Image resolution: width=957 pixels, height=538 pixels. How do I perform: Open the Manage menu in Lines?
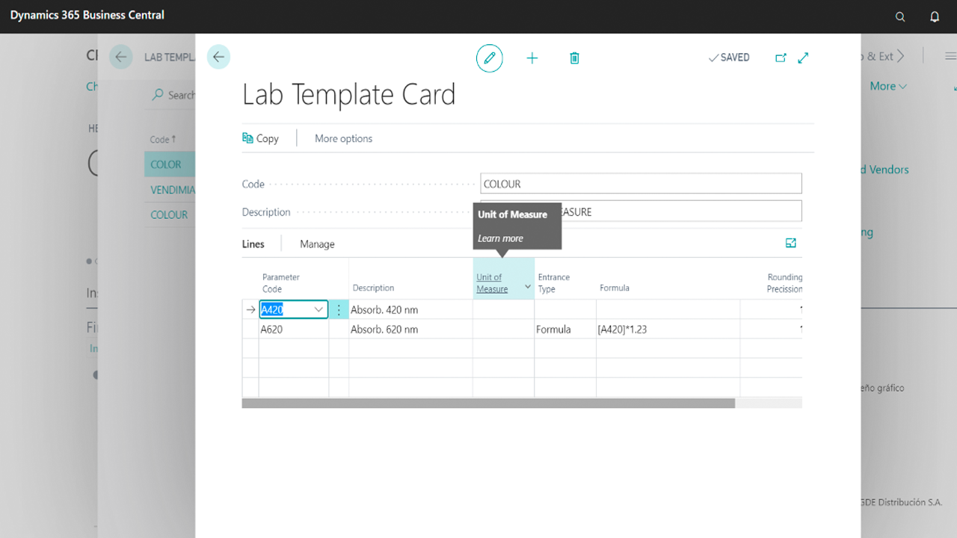coord(317,244)
